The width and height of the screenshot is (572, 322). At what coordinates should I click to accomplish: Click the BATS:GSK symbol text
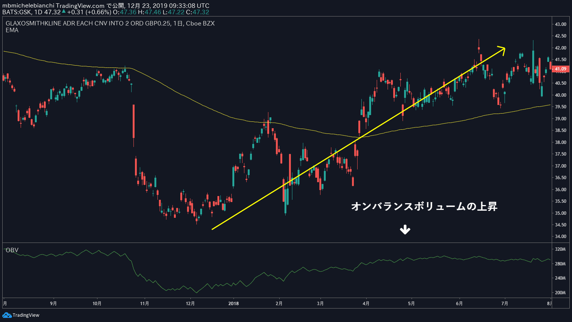point(16,12)
